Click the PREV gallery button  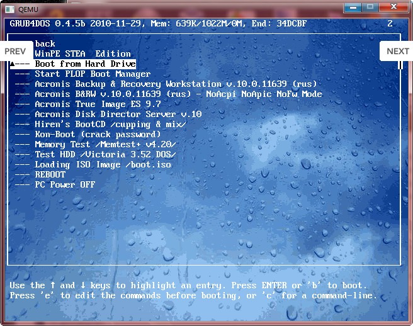click(16, 51)
